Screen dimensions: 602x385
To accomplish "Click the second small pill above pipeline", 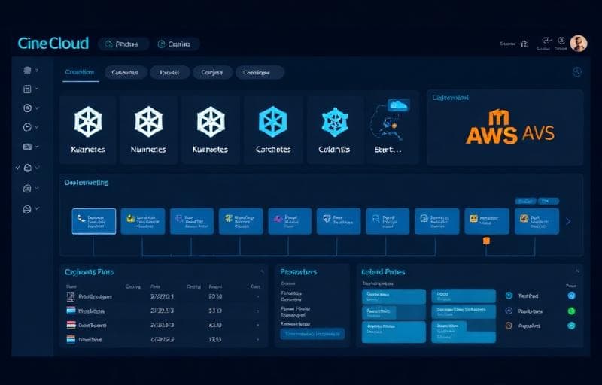I will click(549, 201).
